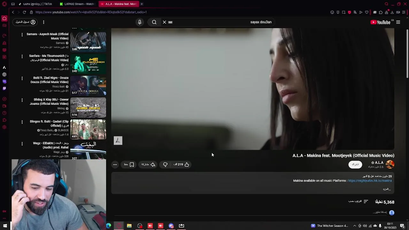409x230 pixels.
Task: Open the A.L.A channel avatar
Action: [x=390, y=164]
